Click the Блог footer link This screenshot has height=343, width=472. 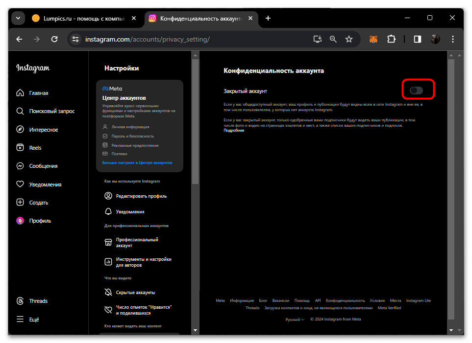(x=263, y=300)
